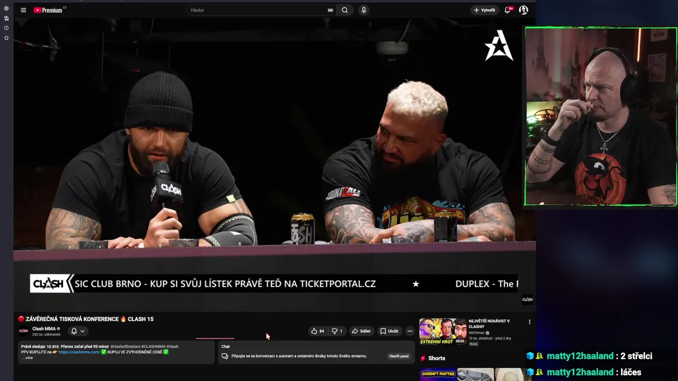Open the Vytvořit create menu
The height and width of the screenshot is (381, 678).
(x=485, y=10)
